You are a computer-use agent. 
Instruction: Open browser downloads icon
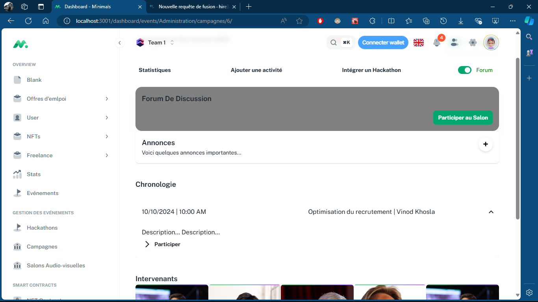[461, 21]
